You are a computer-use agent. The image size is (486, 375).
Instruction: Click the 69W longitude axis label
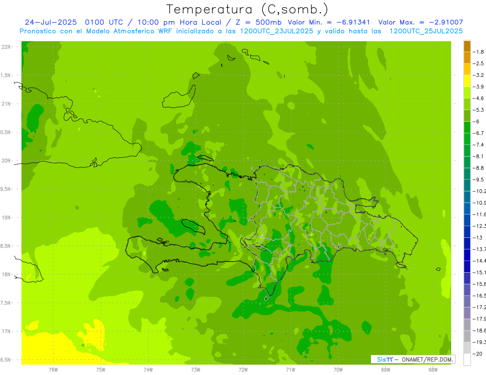(x=386, y=369)
